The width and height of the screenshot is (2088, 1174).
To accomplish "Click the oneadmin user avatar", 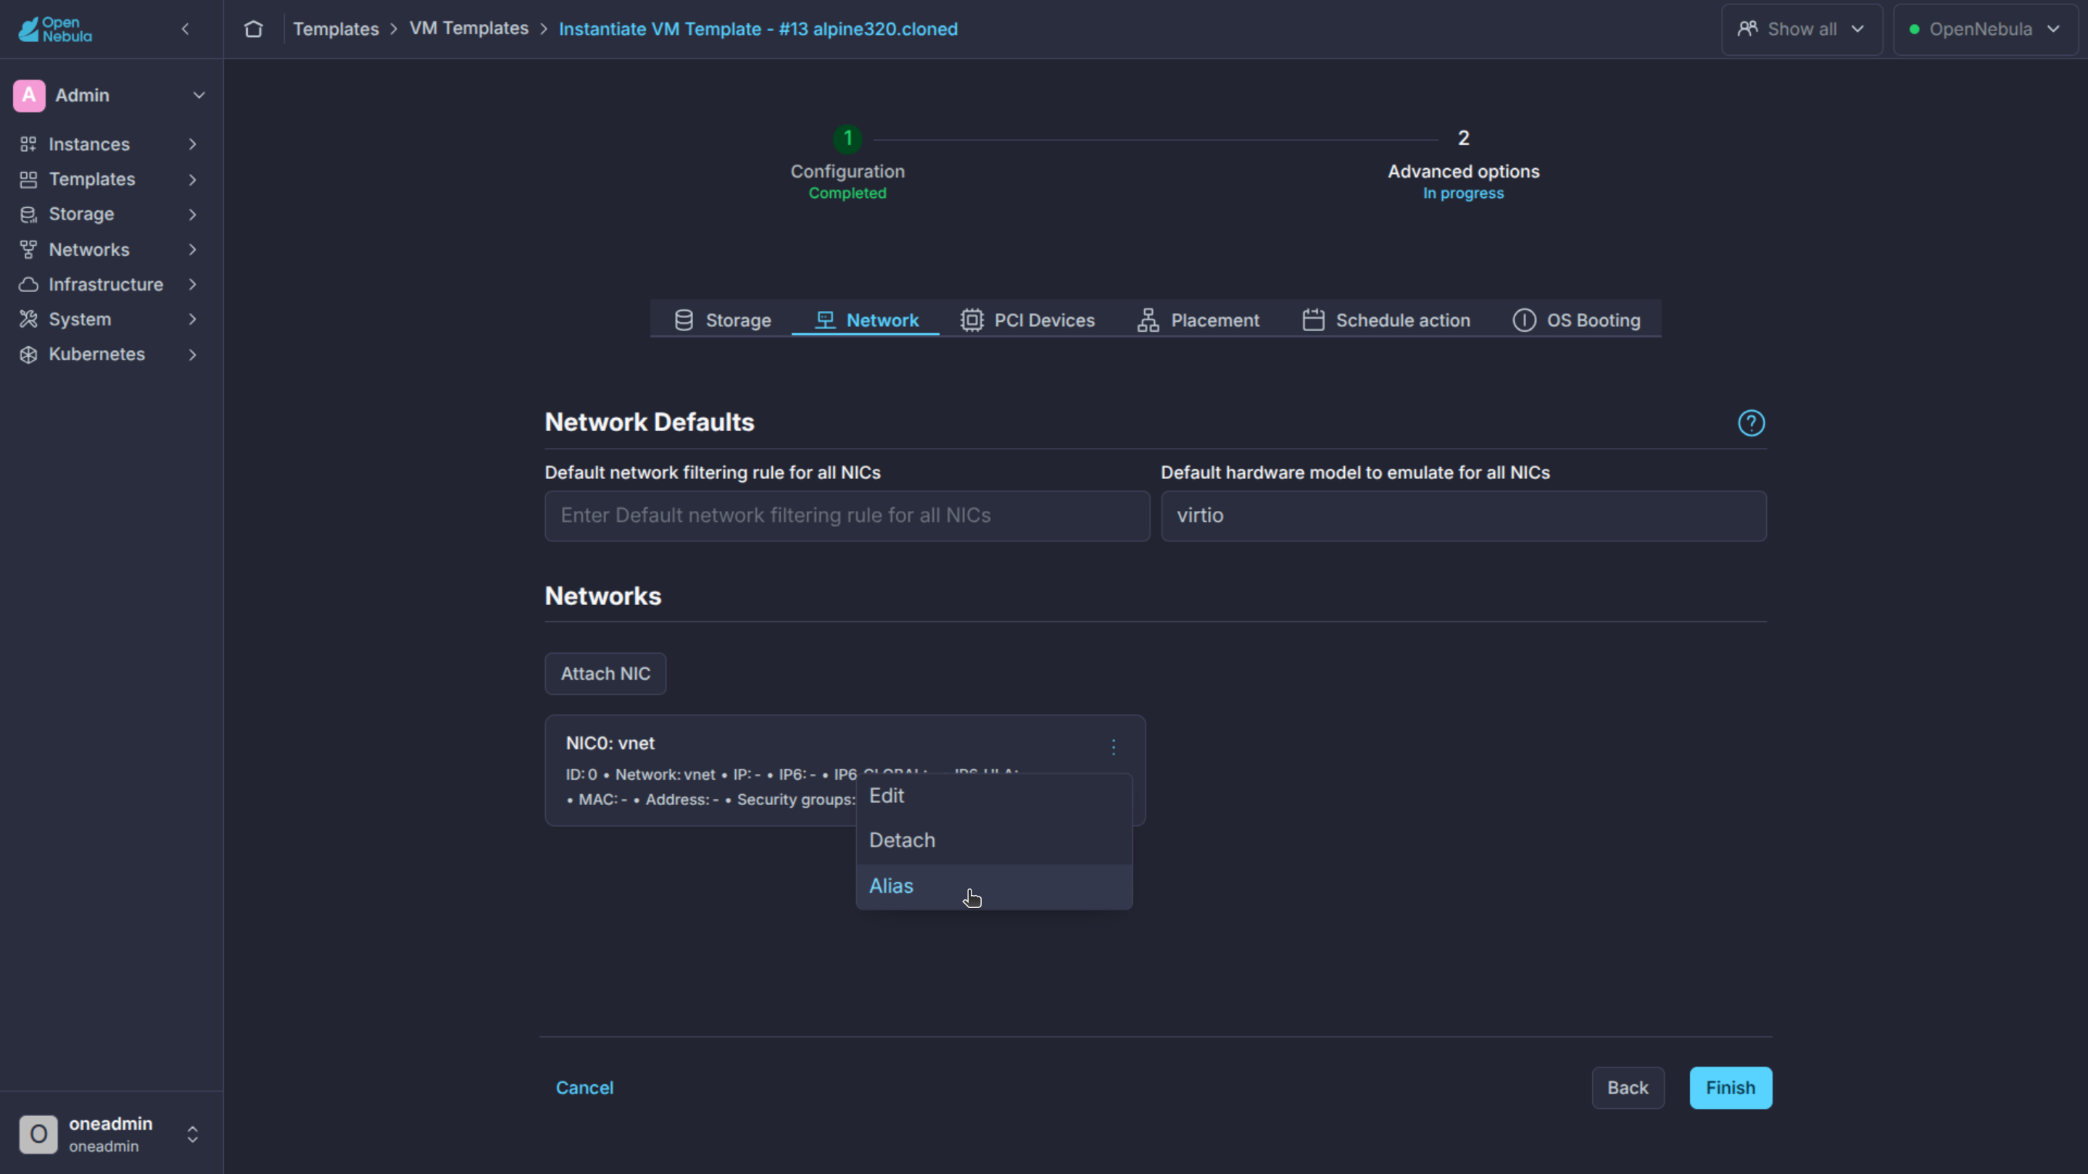I will point(38,1133).
